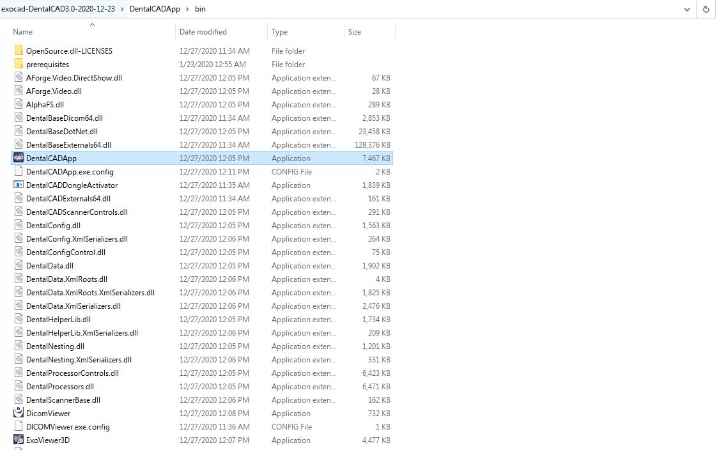Click the Application type of DentalCADDongleActivator
The height and width of the screenshot is (450, 719).
(291, 185)
